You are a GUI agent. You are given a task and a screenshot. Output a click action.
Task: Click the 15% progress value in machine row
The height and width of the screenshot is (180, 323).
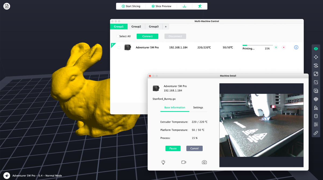(x=267, y=49)
